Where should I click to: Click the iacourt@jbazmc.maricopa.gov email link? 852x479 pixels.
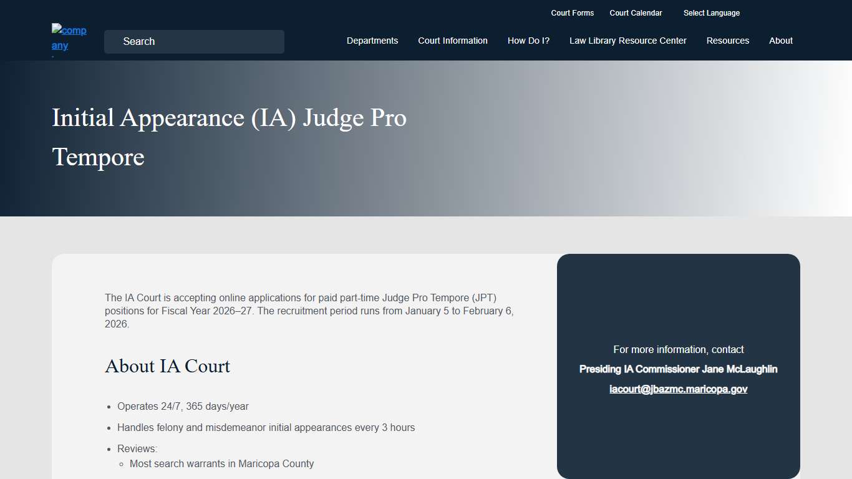(678, 389)
